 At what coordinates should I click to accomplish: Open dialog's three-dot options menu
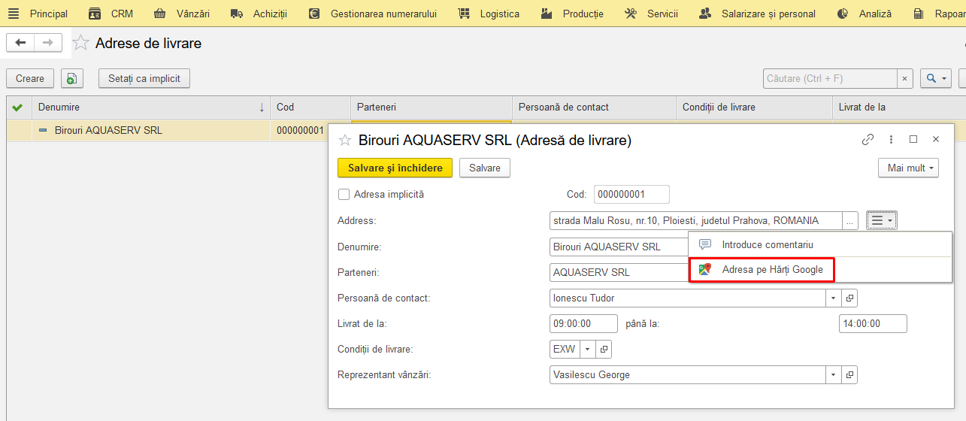(x=891, y=139)
